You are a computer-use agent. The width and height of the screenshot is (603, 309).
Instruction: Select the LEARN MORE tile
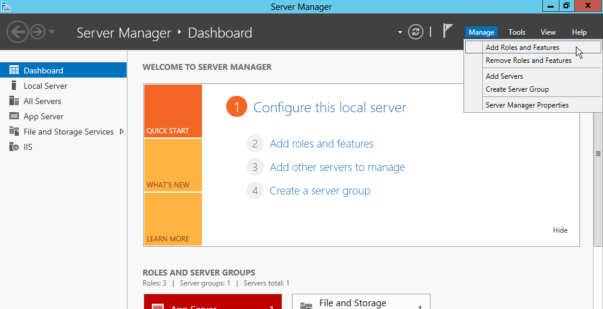(173, 219)
